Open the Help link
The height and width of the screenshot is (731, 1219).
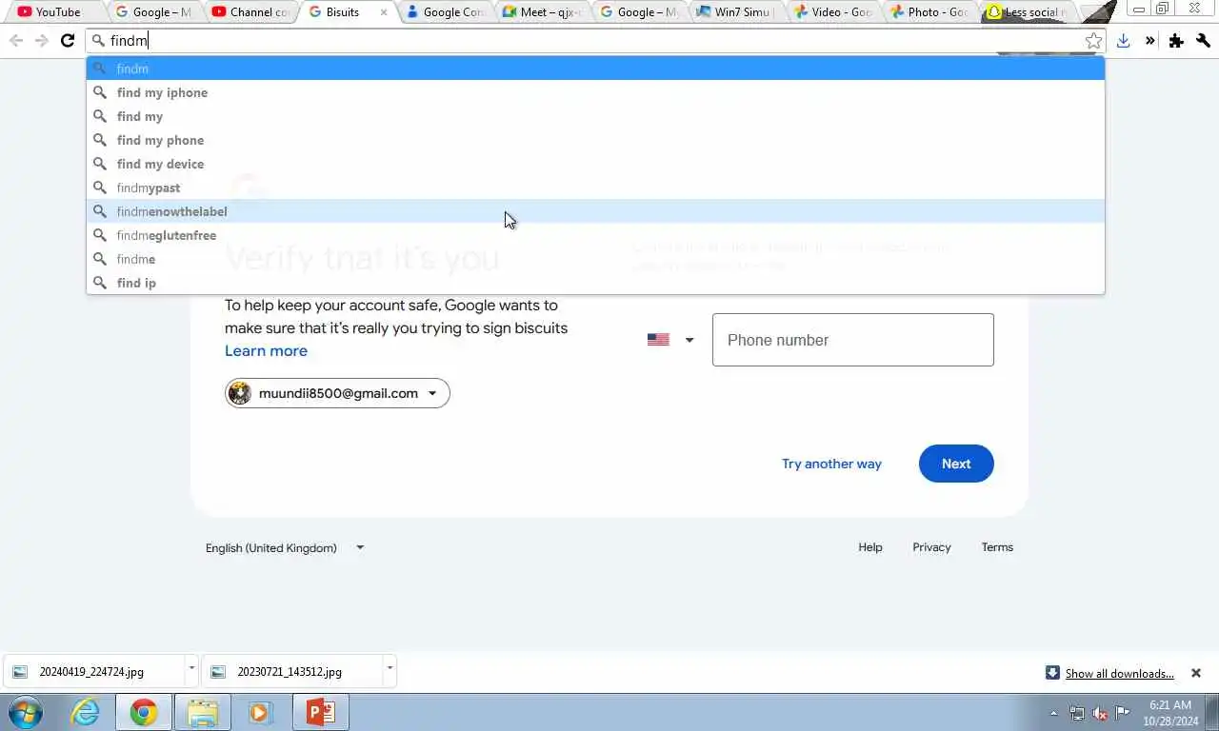pyautogui.click(x=869, y=547)
